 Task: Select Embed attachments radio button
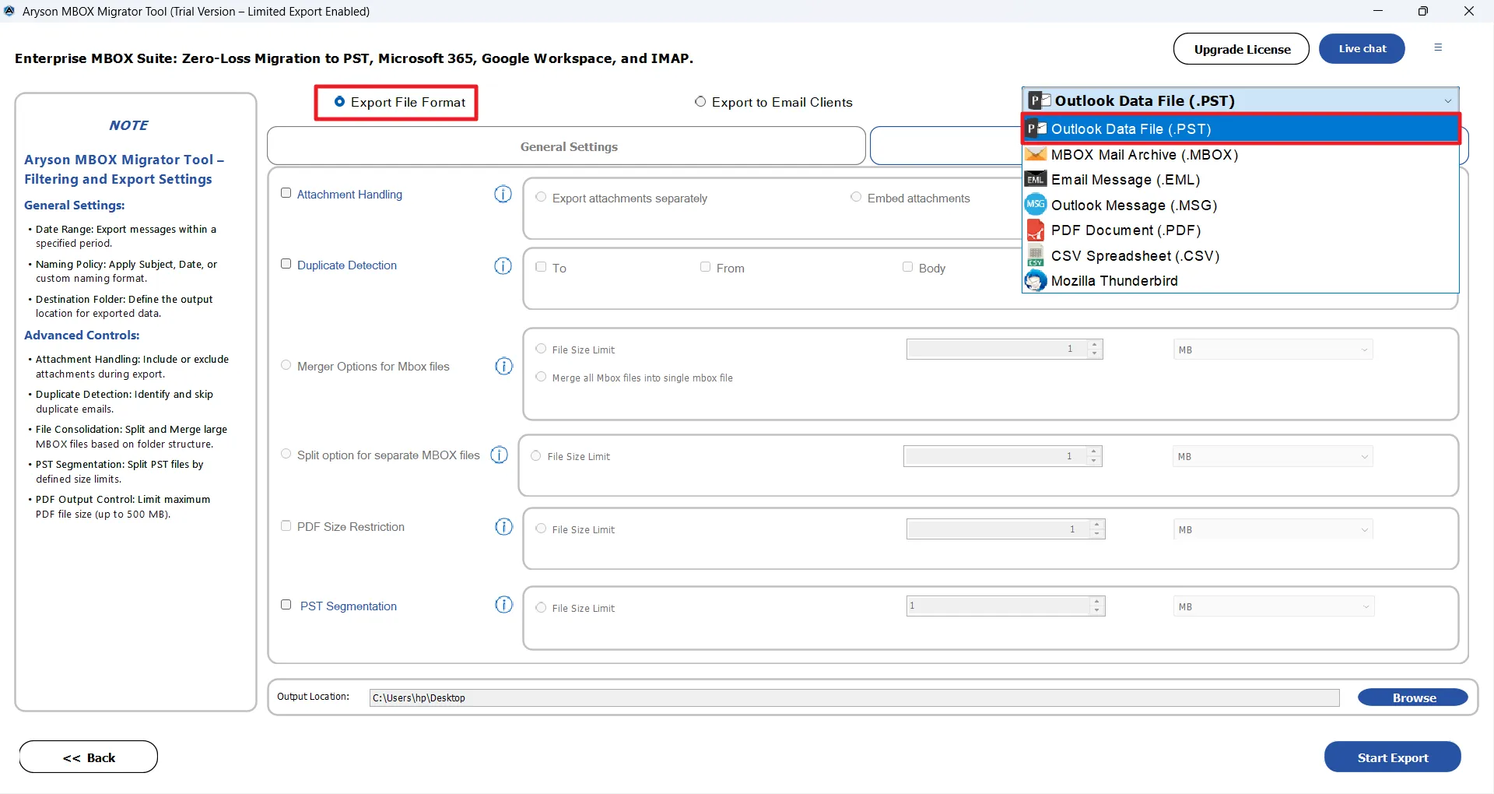tap(856, 197)
